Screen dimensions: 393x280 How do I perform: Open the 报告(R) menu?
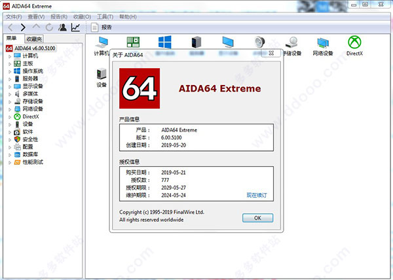(59, 17)
